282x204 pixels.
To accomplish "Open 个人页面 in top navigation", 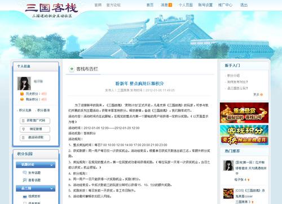I will point(186,5).
